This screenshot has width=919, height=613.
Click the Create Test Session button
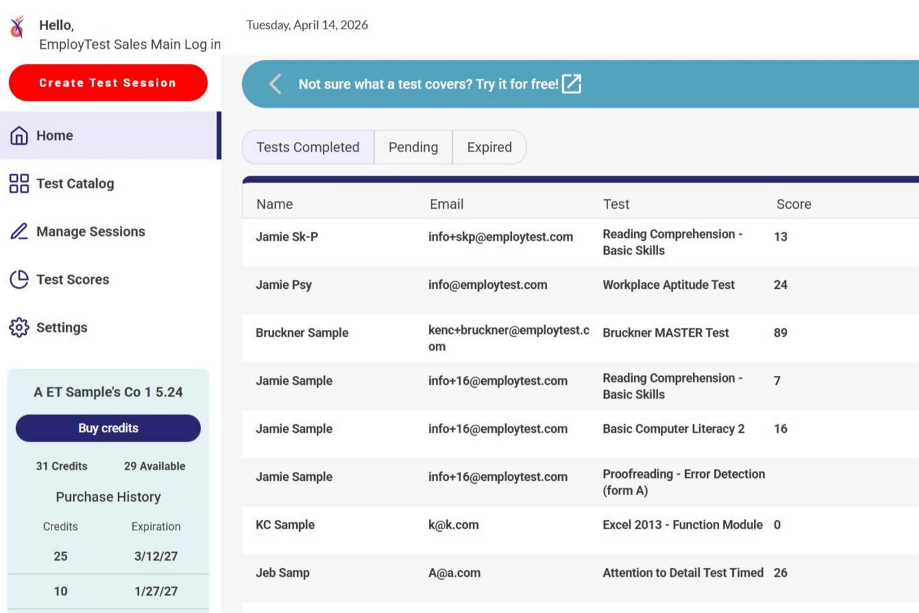(107, 83)
